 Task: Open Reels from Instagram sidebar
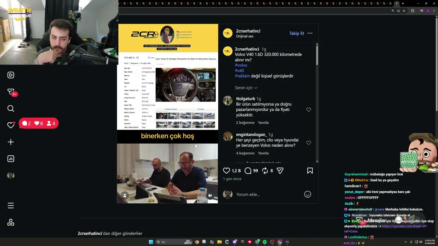pyautogui.click(x=11, y=75)
